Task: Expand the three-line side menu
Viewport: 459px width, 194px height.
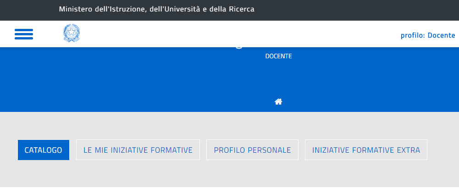Action: pyautogui.click(x=24, y=34)
